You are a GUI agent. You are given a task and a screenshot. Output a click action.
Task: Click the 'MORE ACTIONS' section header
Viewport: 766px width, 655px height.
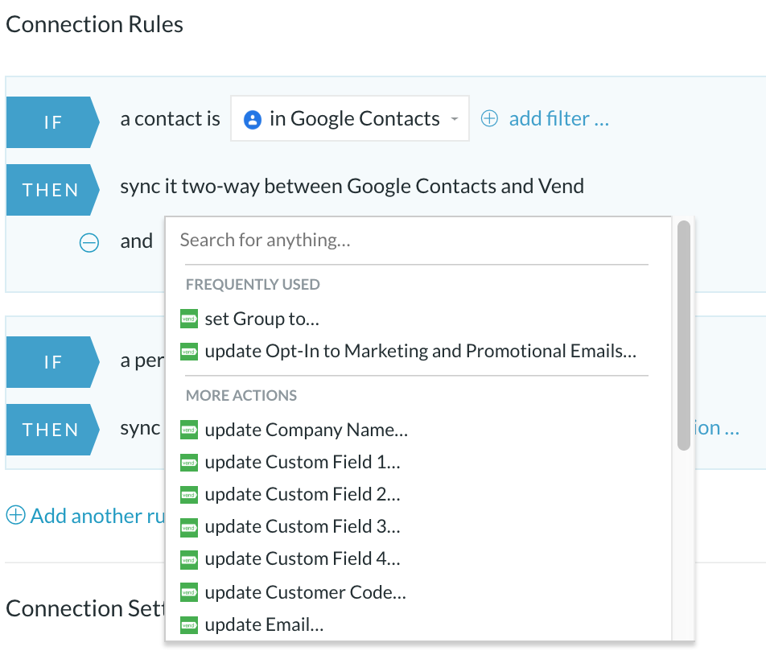[x=241, y=395]
